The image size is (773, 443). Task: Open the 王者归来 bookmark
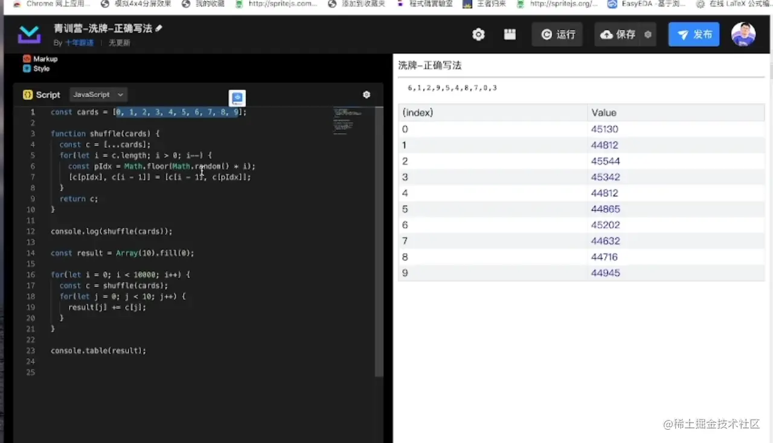click(x=485, y=4)
